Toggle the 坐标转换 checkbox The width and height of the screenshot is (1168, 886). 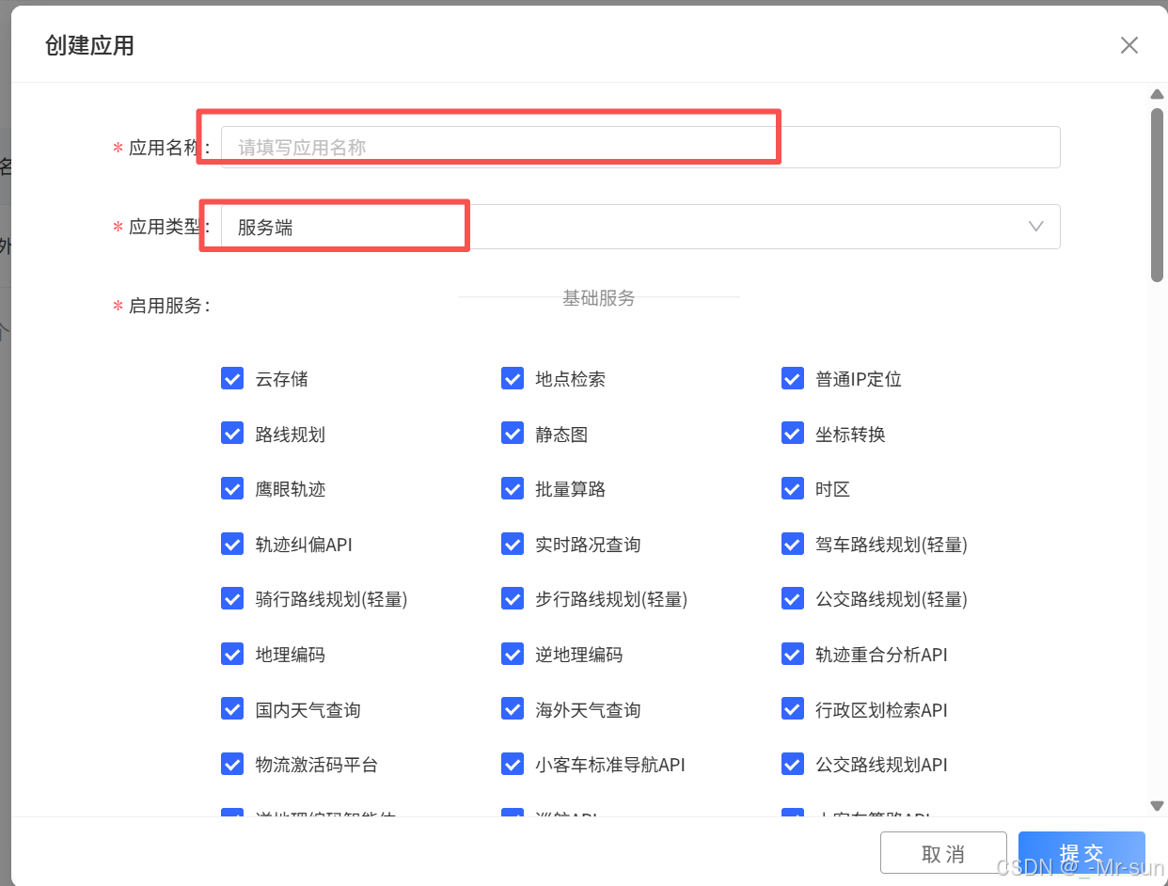point(793,434)
